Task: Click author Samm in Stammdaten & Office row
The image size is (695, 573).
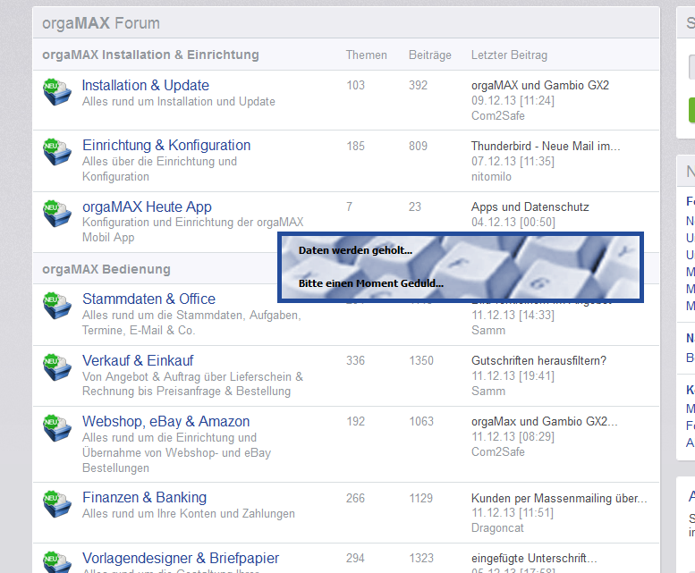Action: click(488, 331)
